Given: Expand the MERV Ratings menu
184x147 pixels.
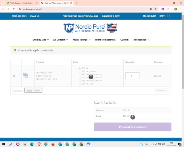Looking at the screenshot, I should [x=82, y=40].
